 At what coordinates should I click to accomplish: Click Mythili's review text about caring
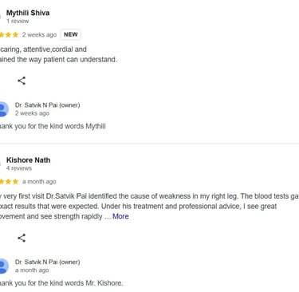[58, 54]
